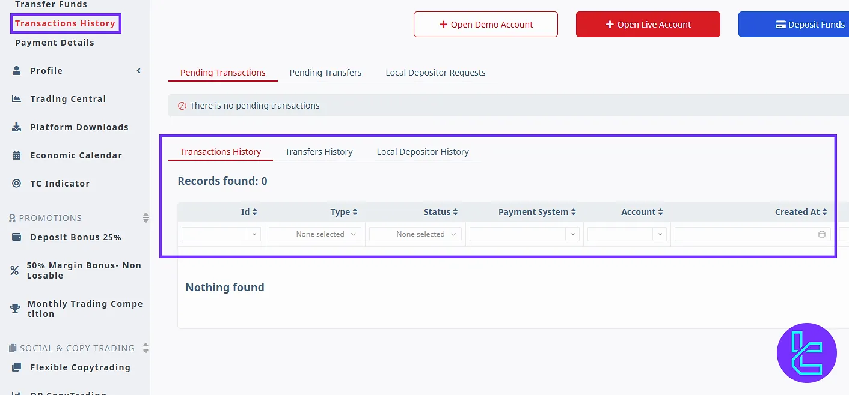Click the Economic Calendar icon
849x395 pixels.
[x=17, y=155]
